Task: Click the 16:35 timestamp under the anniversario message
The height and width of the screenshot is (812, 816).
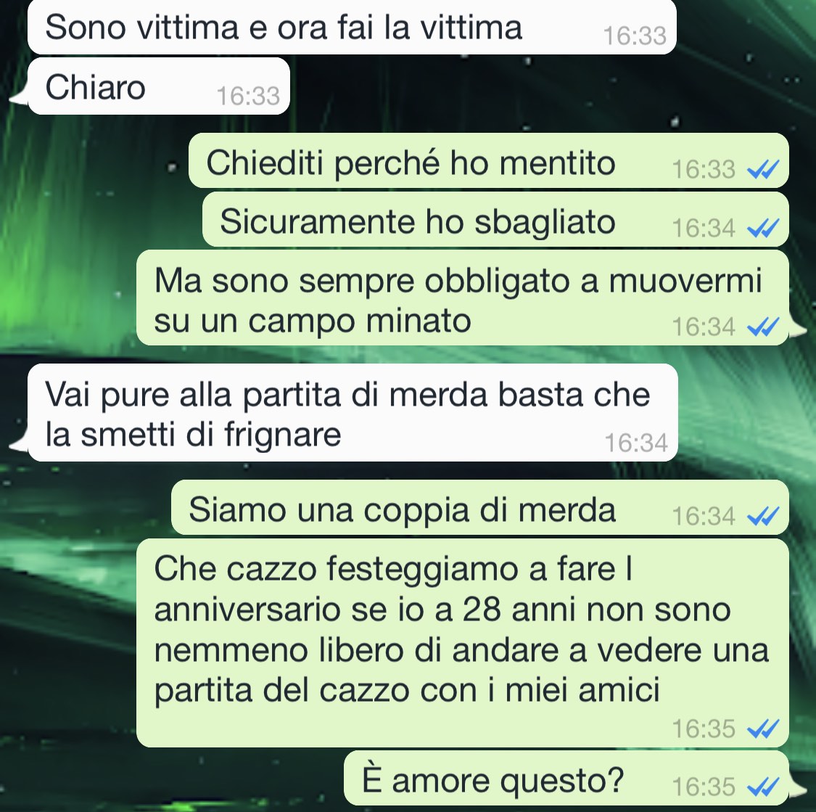Action: [704, 729]
